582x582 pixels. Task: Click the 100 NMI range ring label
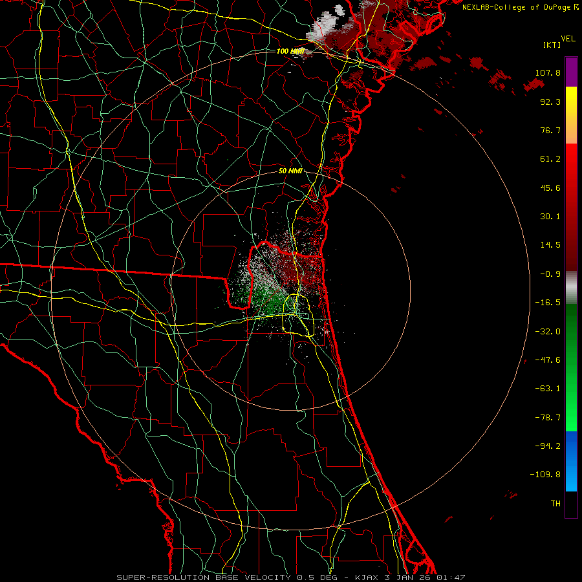tap(290, 51)
